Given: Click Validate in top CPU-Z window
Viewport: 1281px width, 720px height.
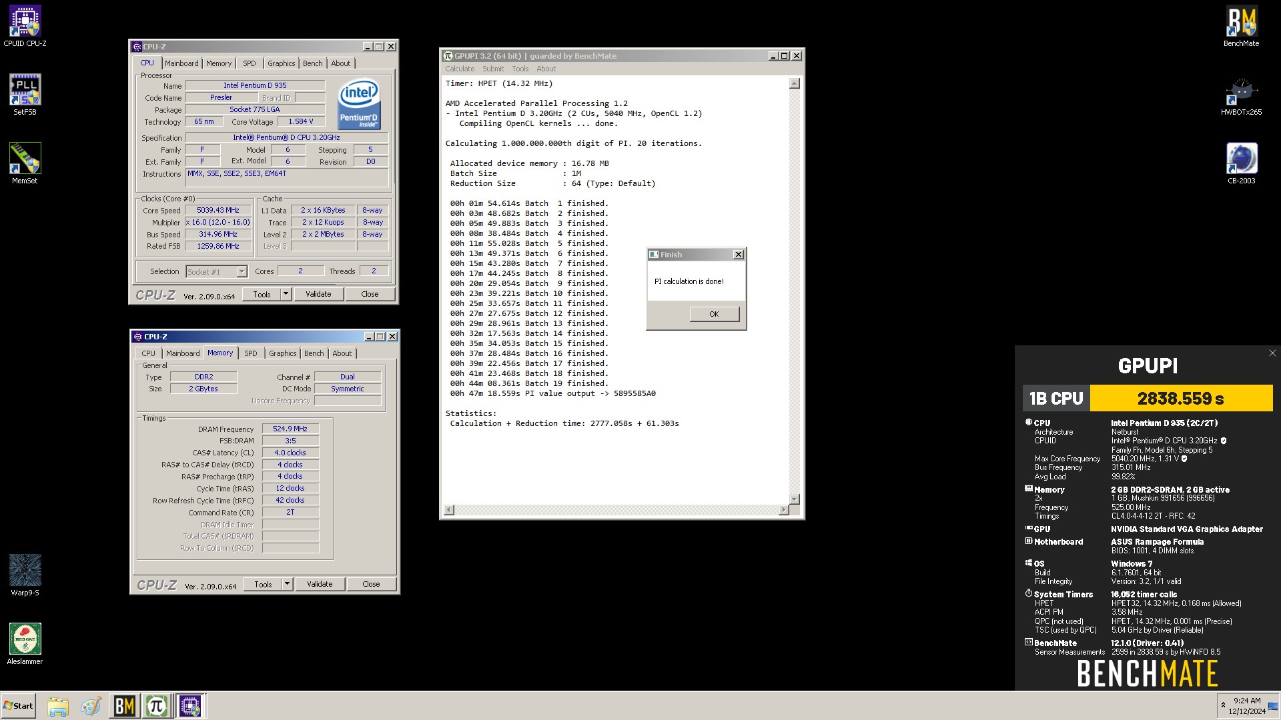Looking at the screenshot, I should click(318, 294).
